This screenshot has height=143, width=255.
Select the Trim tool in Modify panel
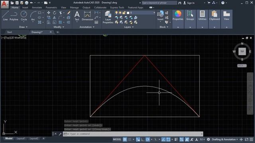pos(61,13)
